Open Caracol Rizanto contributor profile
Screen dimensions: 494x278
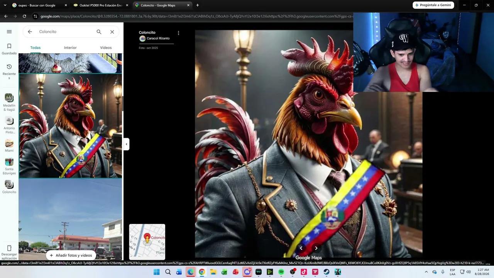pyautogui.click(x=154, y=39)
